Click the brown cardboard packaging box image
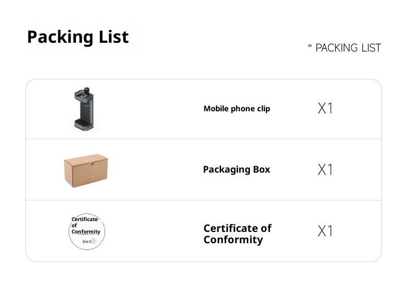This screenshot has width=407, height=286. tap(86, 171)
